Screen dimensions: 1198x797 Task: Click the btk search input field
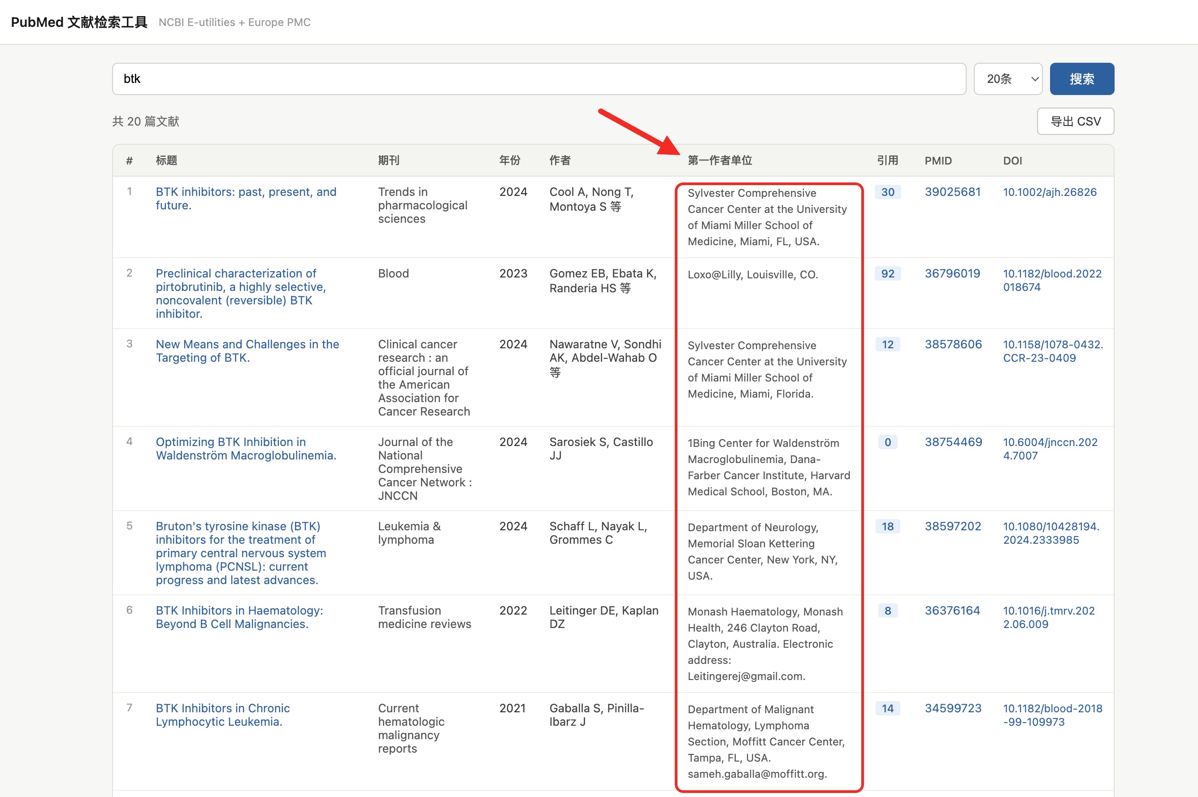(539, 79)
